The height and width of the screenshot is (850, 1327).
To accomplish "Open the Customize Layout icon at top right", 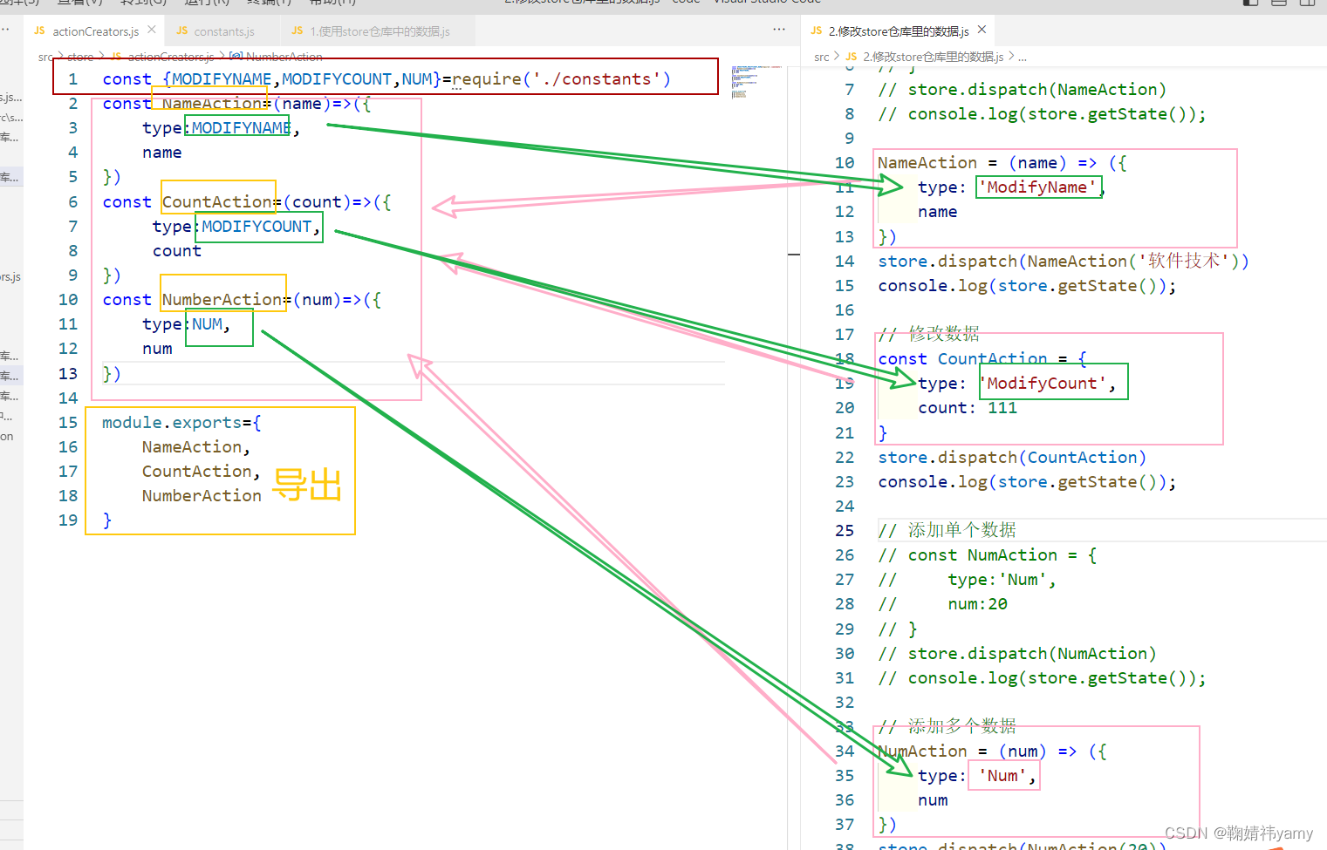I will [1308, 3].
